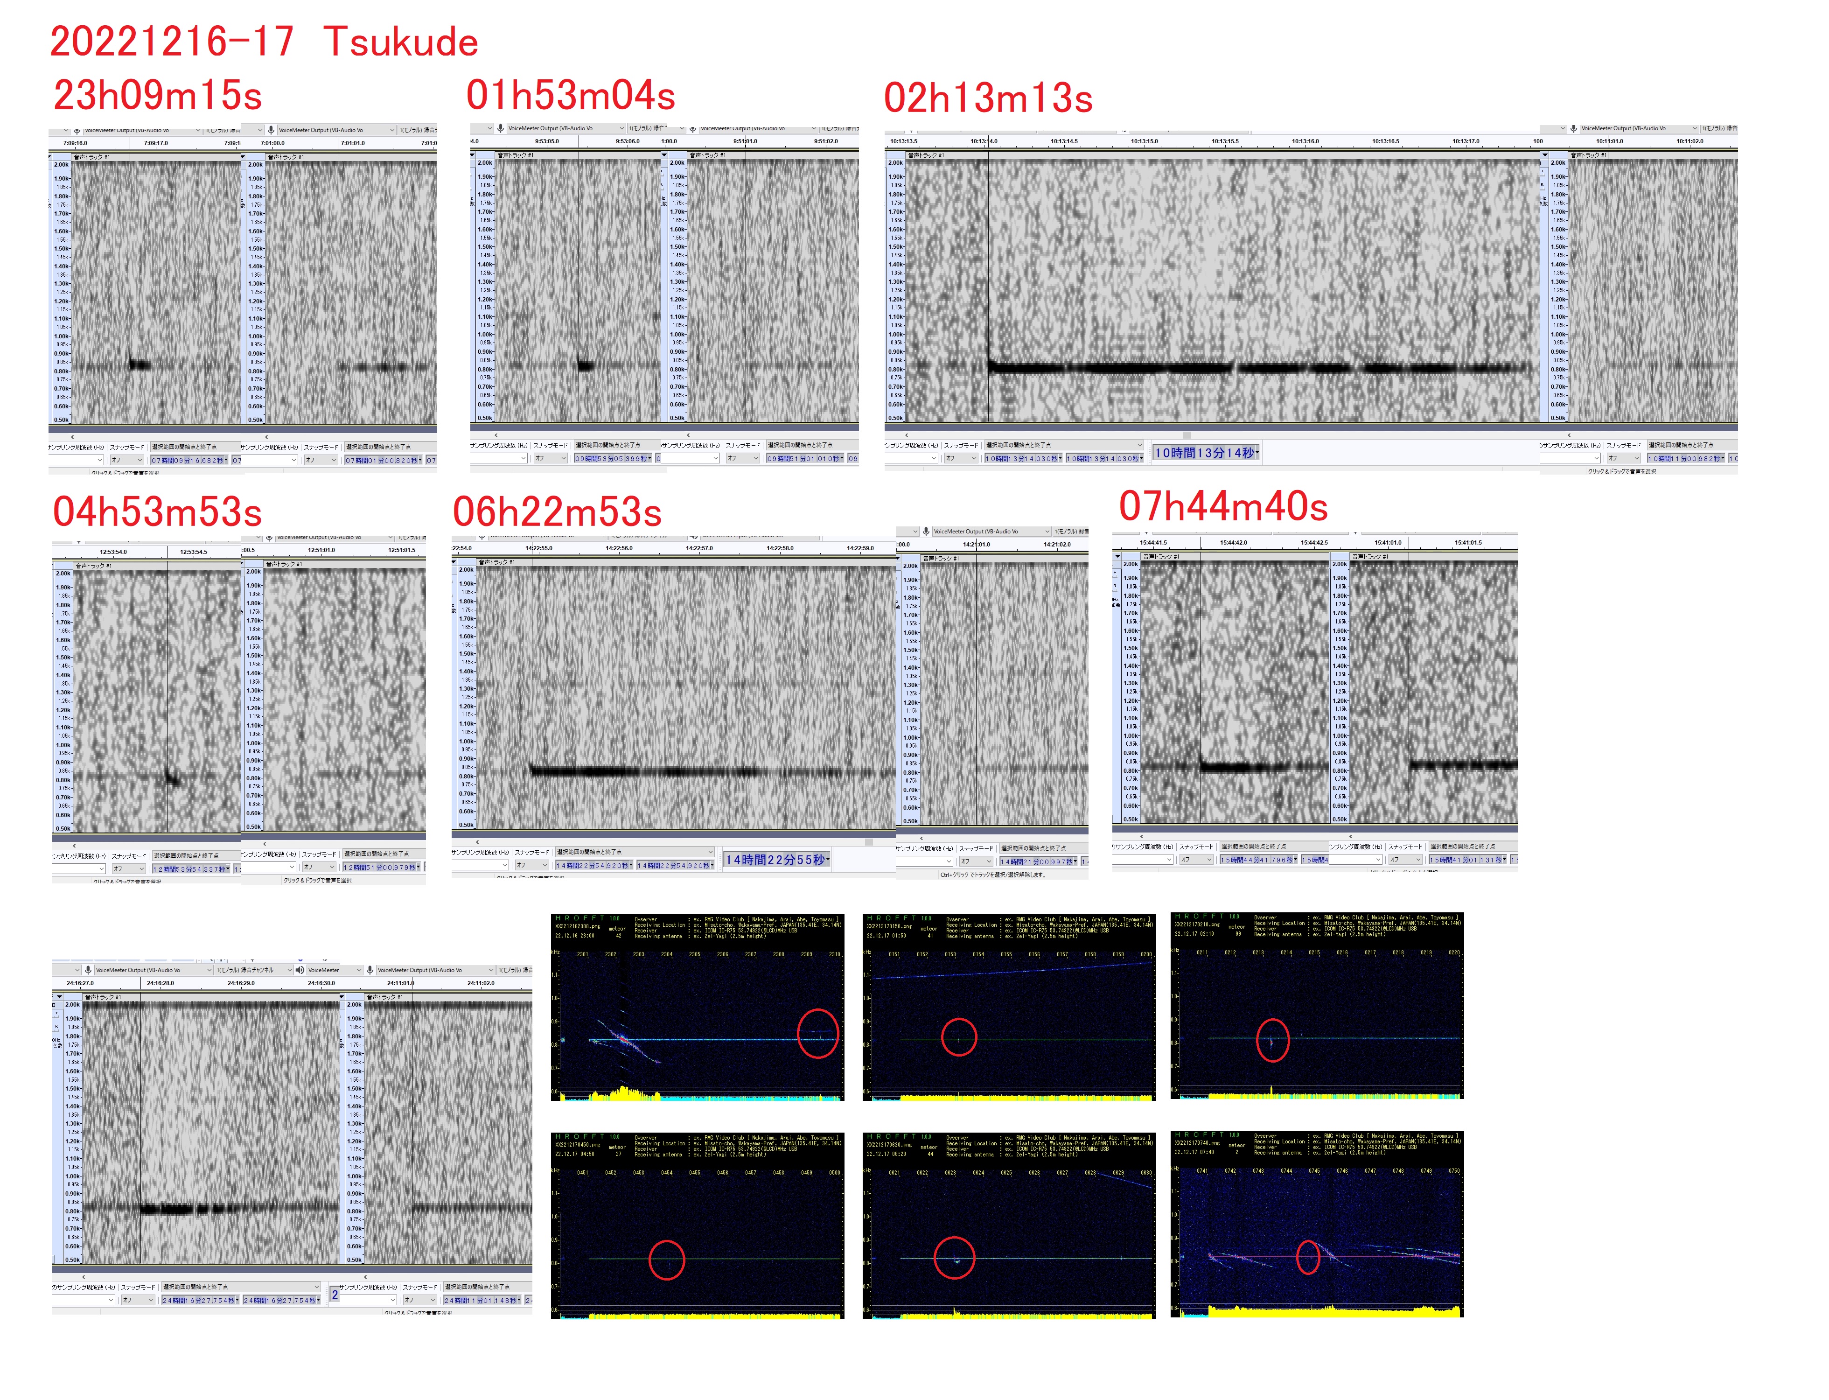Click speaker icon beside VoiceMeeter playback device
This screenshot has width=1829, height=1400.
pos(300,969)
